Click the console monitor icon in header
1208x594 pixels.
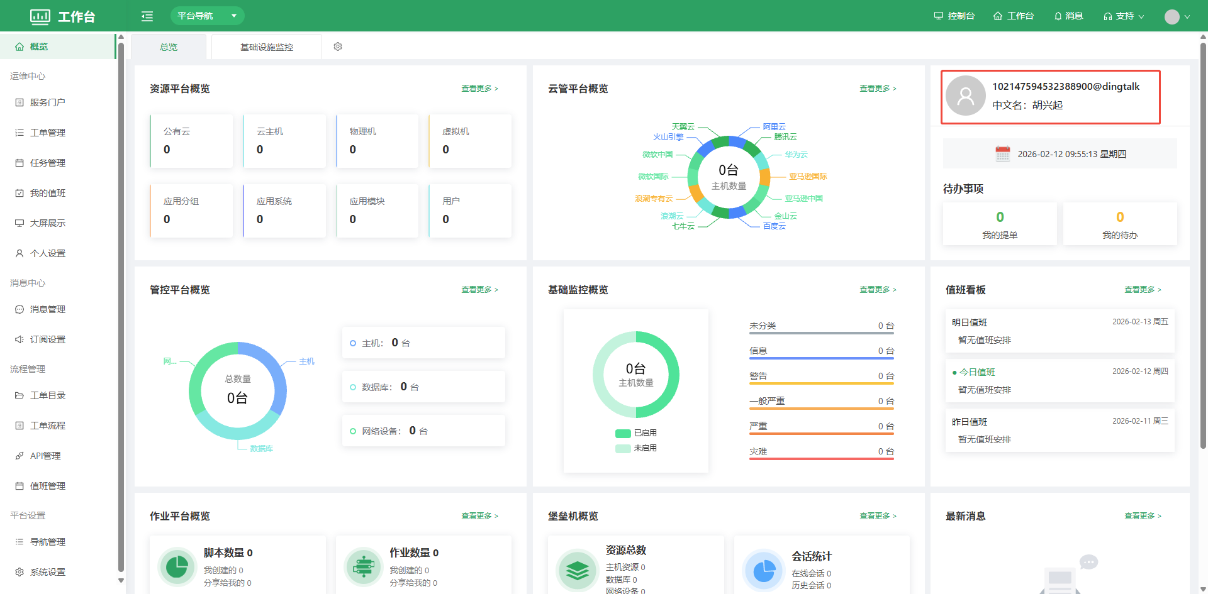(x=938, y=16)
